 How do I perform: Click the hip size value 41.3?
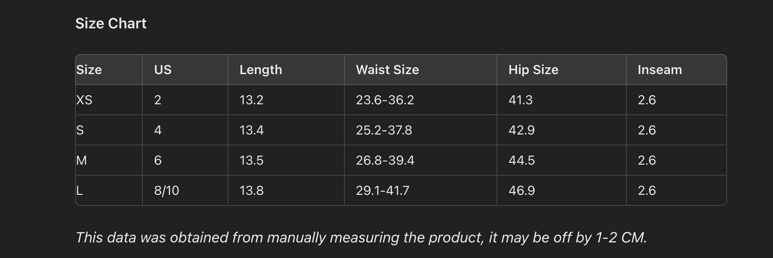(521, 100)
